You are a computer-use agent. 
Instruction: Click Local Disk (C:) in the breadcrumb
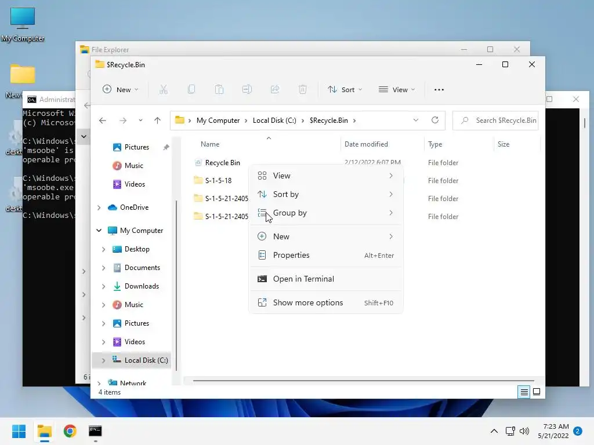(x=274, y=121)
